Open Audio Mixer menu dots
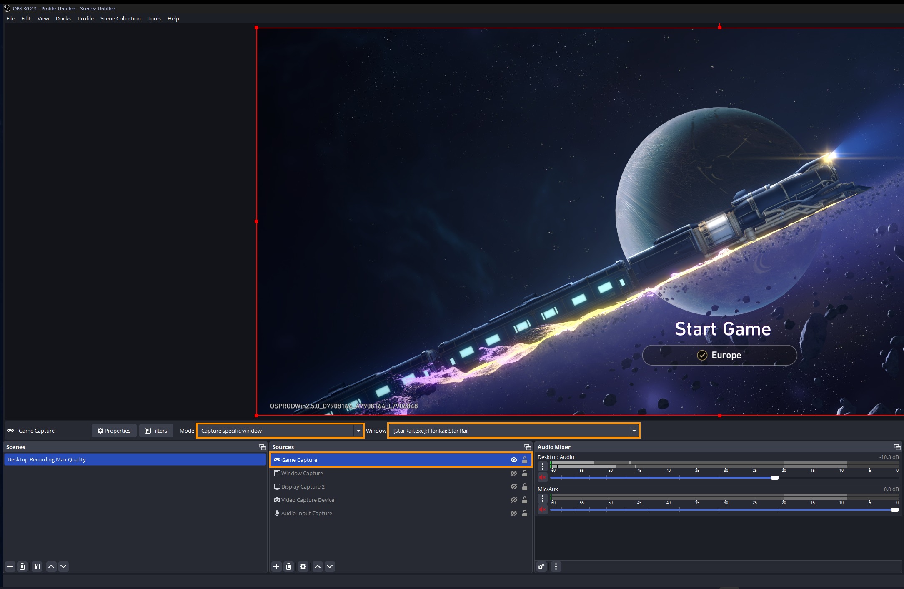The height and width of the screenshot is (589, 904). coord(556,566)
